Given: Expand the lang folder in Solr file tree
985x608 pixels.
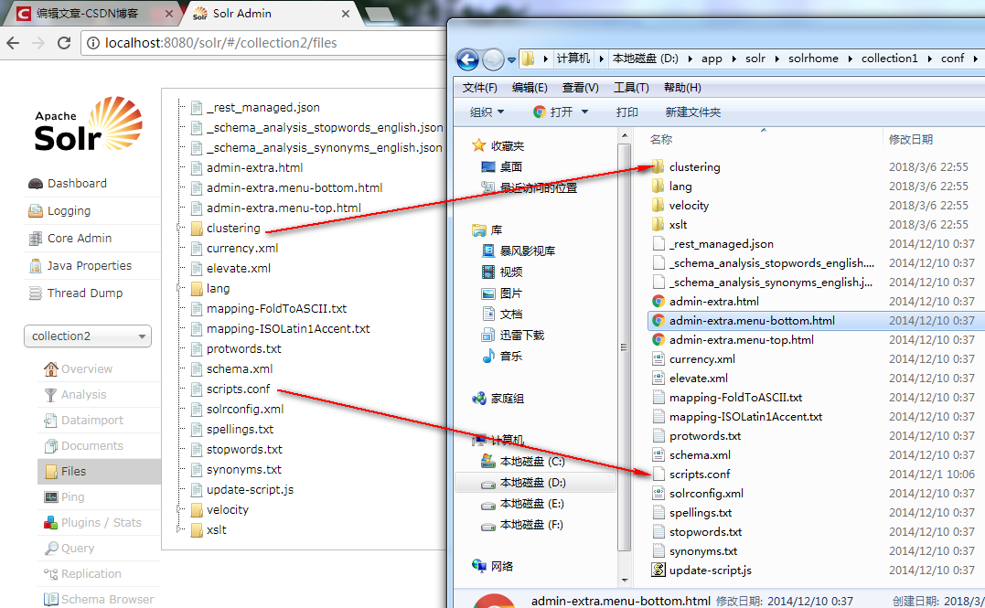Looking at the screenshot, I should coord(179,288).
